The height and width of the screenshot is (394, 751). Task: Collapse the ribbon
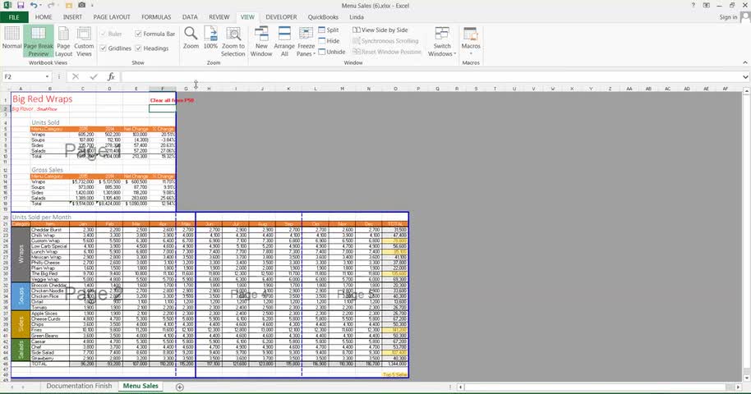(x=744, y=62)
